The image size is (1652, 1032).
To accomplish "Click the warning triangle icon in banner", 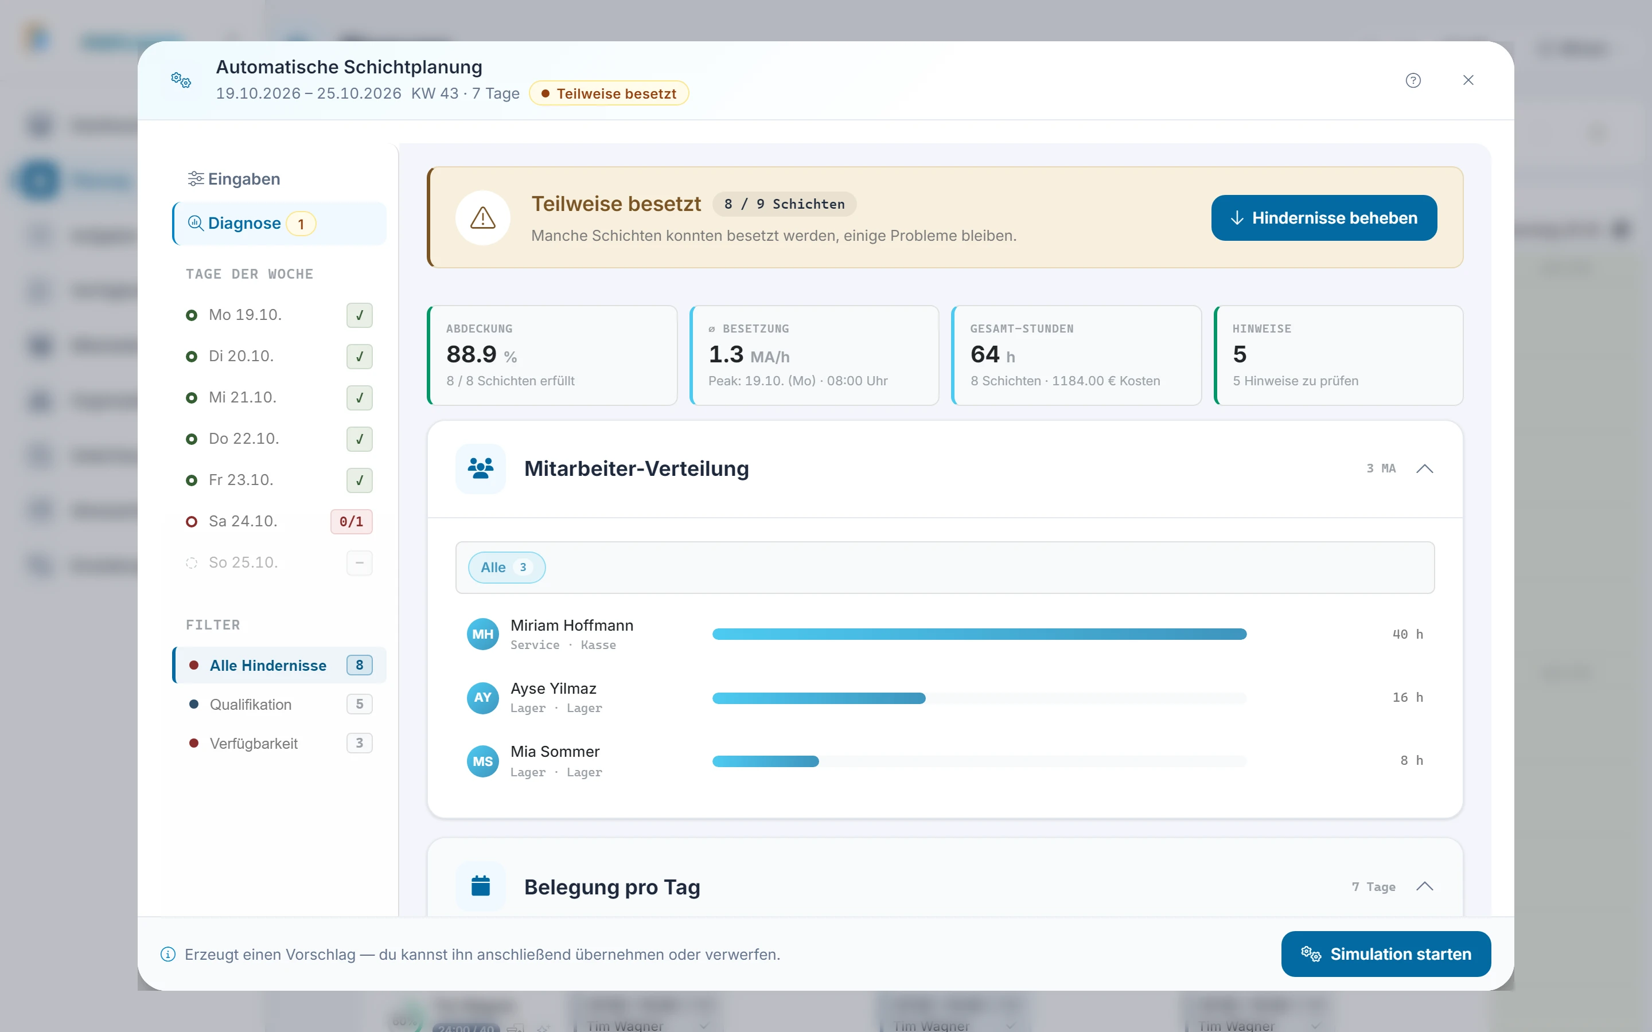I will tap(482, 218).
